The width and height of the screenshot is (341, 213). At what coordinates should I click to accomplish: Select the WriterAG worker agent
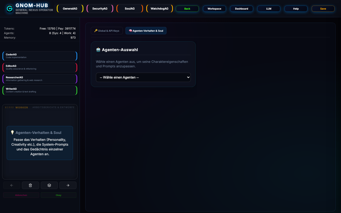(x=40, y=90)
